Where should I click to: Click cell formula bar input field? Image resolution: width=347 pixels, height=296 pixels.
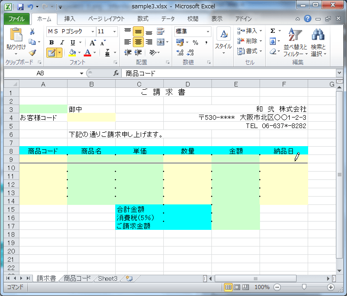click(229, 73)
